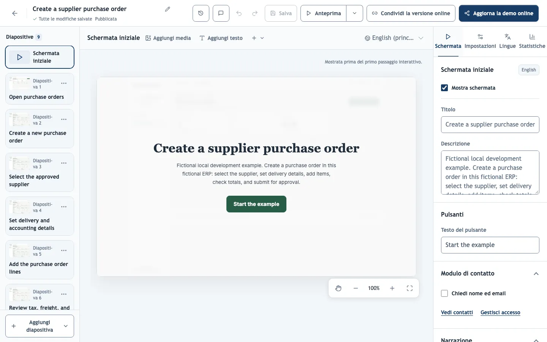547x342 pixels.
Task: Collapse the Modulo di contatto section
Action: [x=536, y=274]
